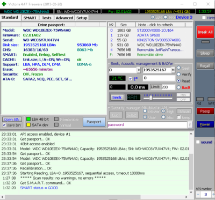Switch to the SMART tab
Image resolution: width=215 pixels, height=200 pixels.
pos(30,18)
